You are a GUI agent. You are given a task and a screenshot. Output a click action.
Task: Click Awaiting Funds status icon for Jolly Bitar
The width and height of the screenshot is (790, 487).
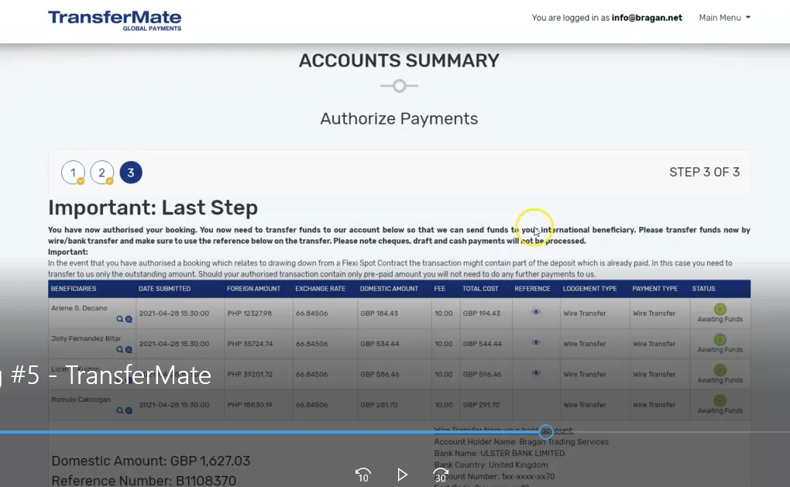(x=720, y=339)
